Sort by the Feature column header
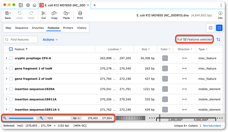 (x=21, y=49)
